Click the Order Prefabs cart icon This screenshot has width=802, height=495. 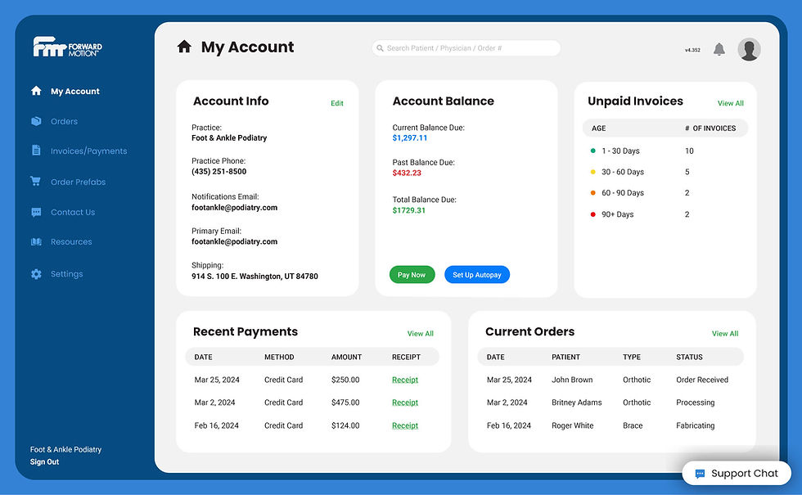click(x=37, y=182)
